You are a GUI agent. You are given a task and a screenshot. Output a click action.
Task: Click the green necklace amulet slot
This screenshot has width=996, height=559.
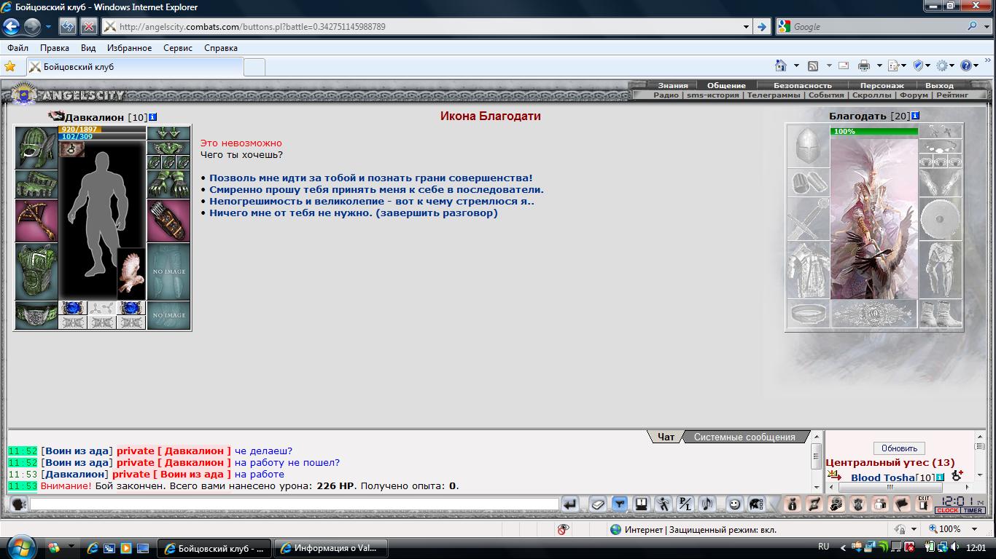point(168,148)
